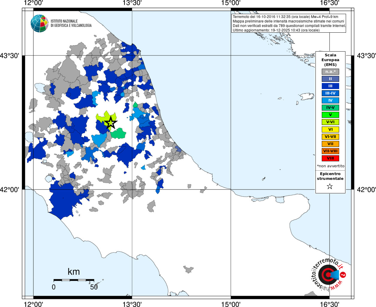Click the V-VI legend swatch
Screen dimensions: 376x307
(x=330, y=122)
